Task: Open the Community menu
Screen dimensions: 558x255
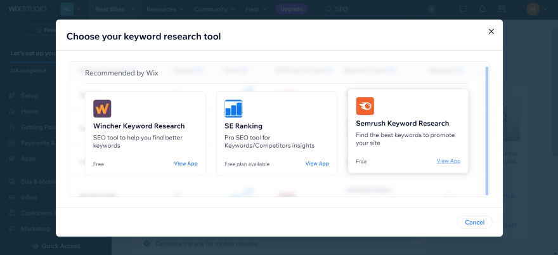Action: (x=216, y=10)
